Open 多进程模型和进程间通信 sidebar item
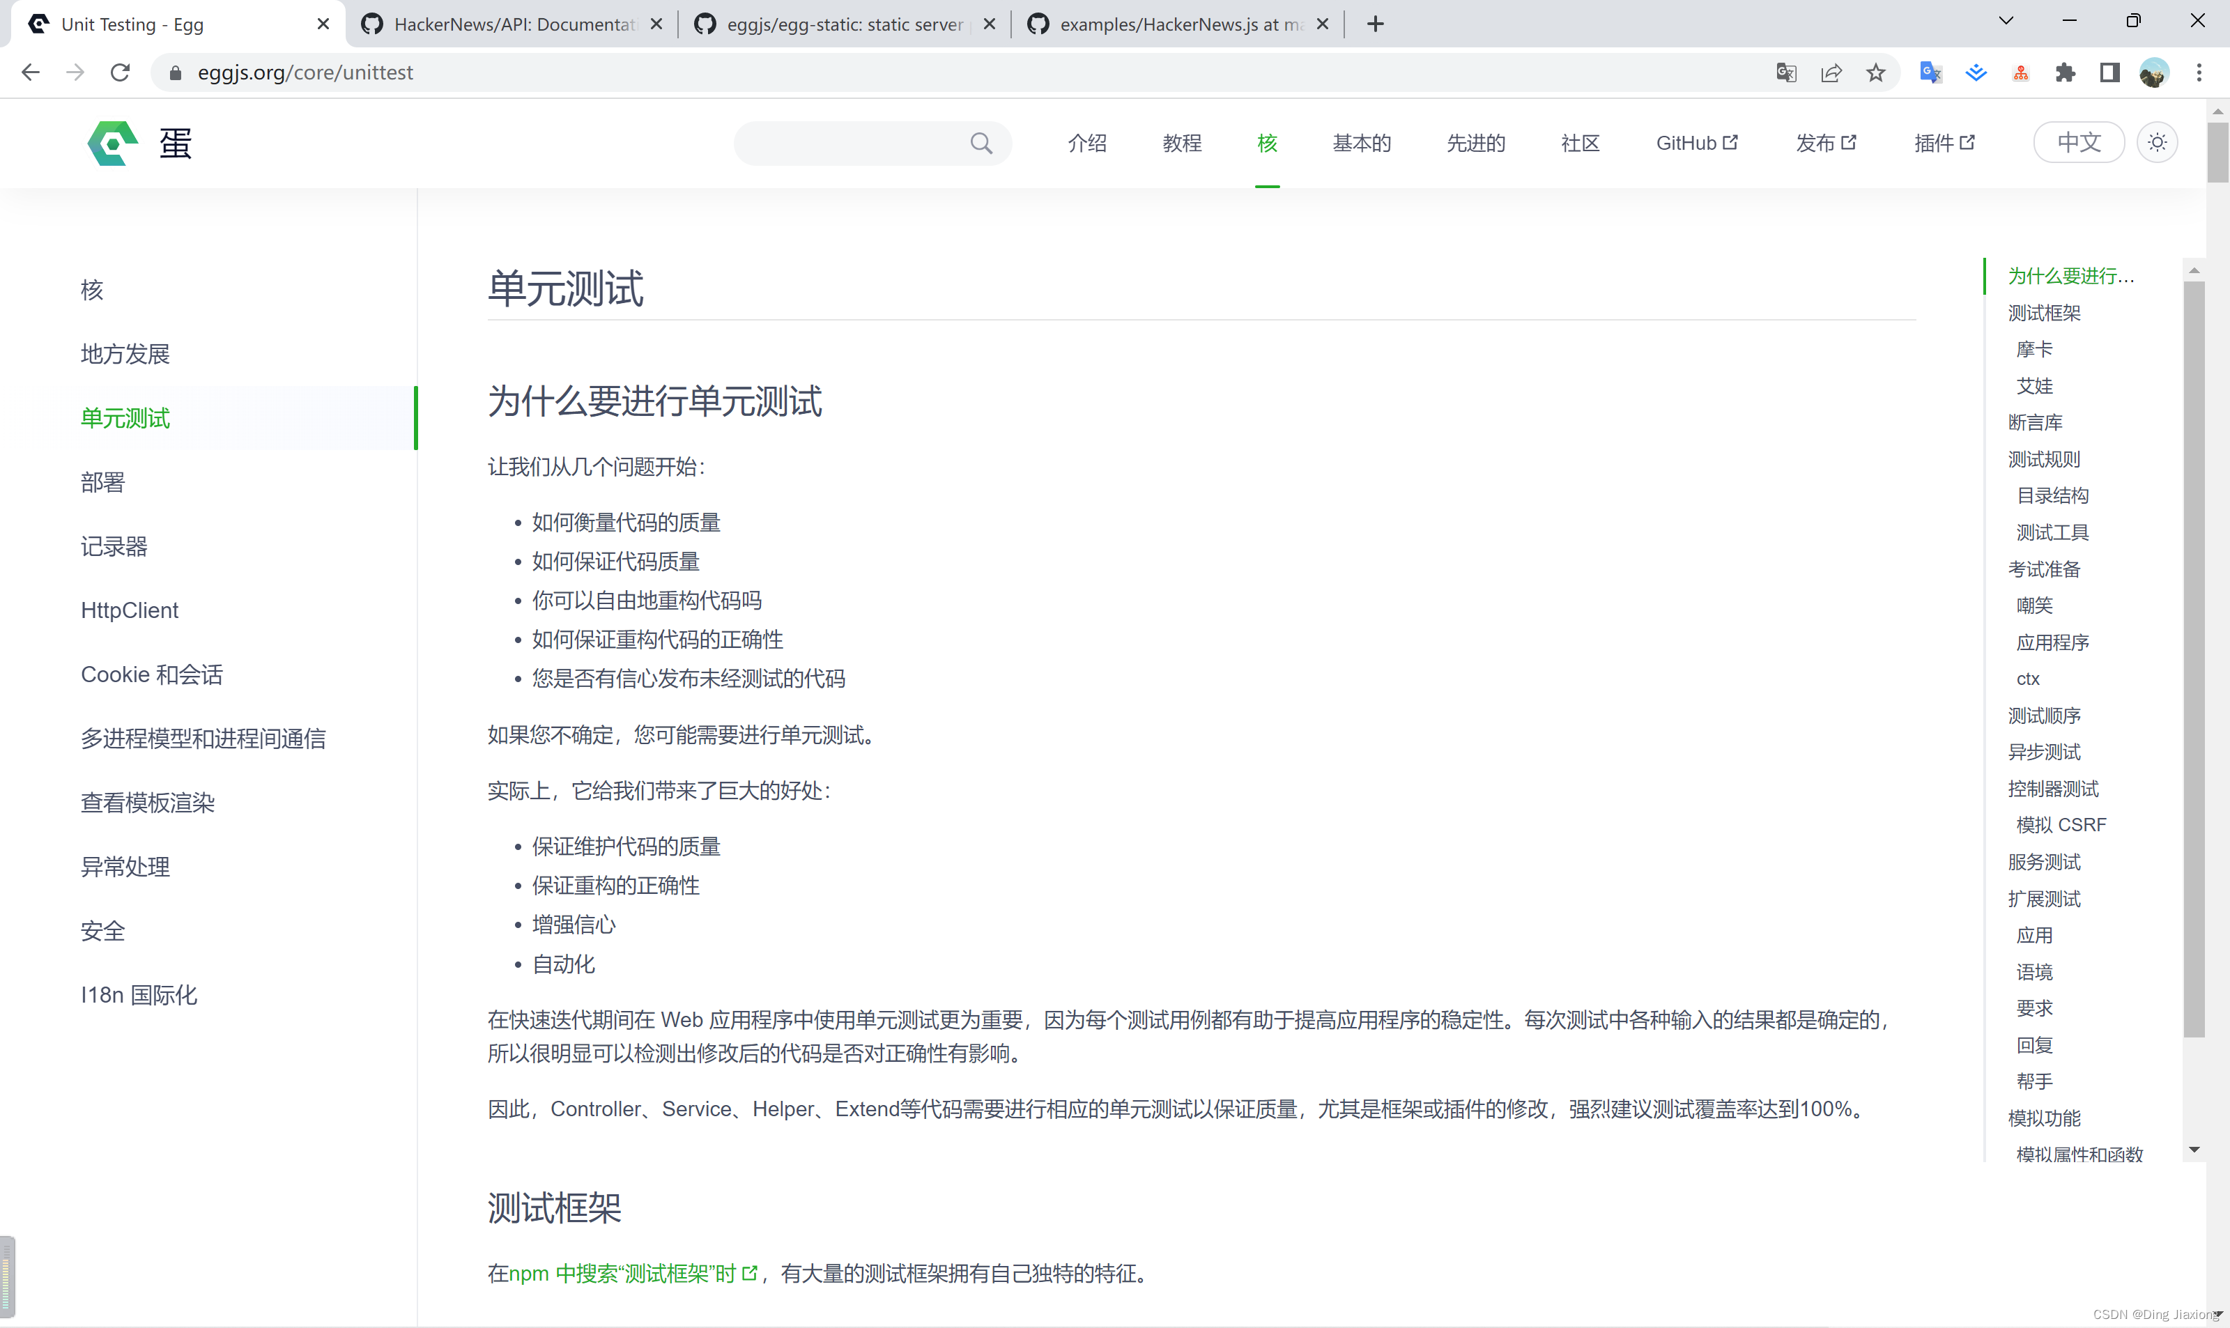Viewport: 2230px width, 1328px height. pos(203,739)
